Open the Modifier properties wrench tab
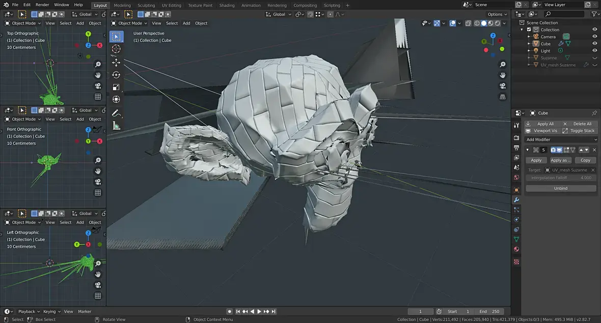 click(x=516, y=199)
